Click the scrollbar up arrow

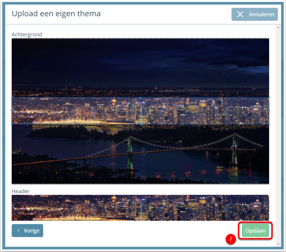(x=278, y=27)
